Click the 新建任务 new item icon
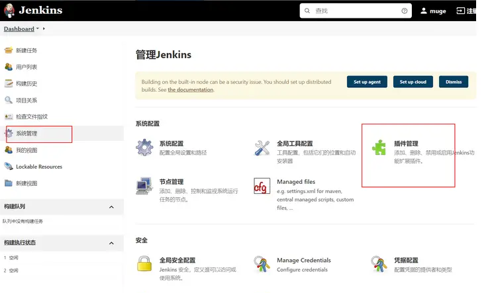492x293 pixels. coord(9,50)
